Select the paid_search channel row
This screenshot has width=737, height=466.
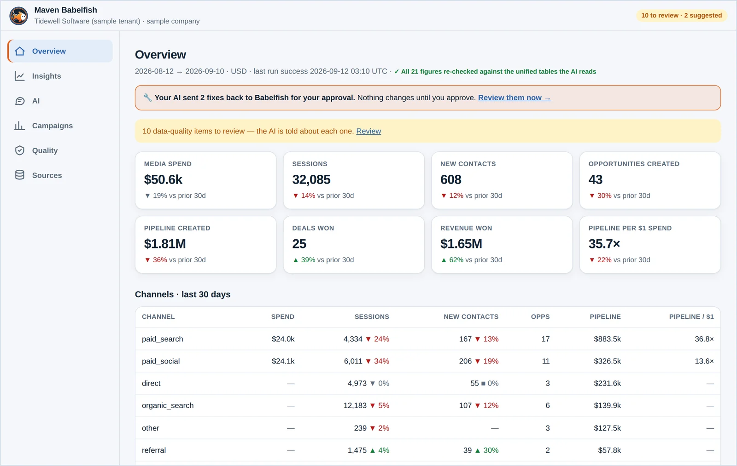coord(428,339)
